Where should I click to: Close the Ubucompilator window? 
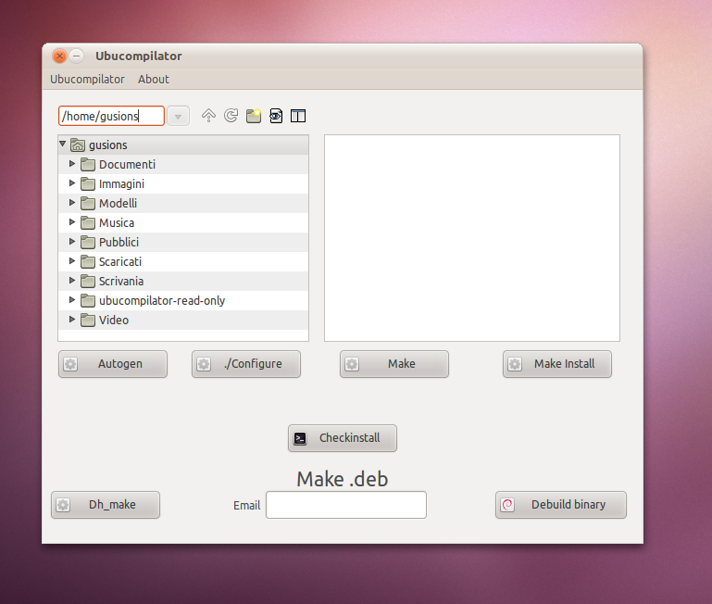pyautogui.click(x=59, y=56)
